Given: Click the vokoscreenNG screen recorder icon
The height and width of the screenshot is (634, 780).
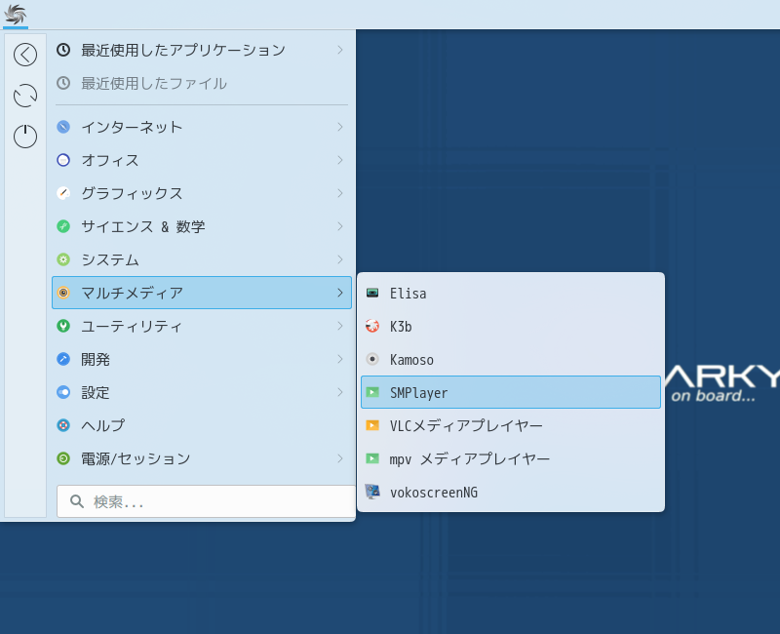Looking at the screenshot, I should coord(372,492).
